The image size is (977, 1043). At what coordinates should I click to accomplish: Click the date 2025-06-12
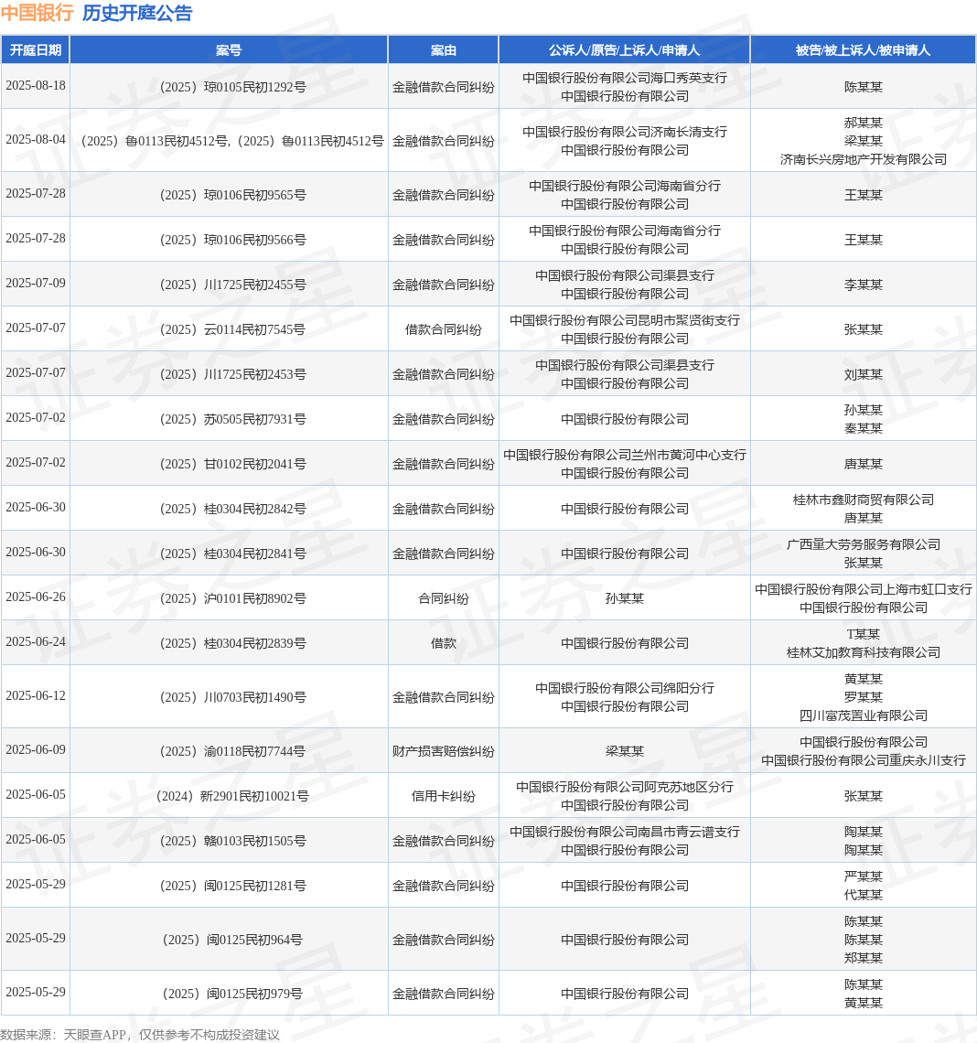tap(36, 695)
